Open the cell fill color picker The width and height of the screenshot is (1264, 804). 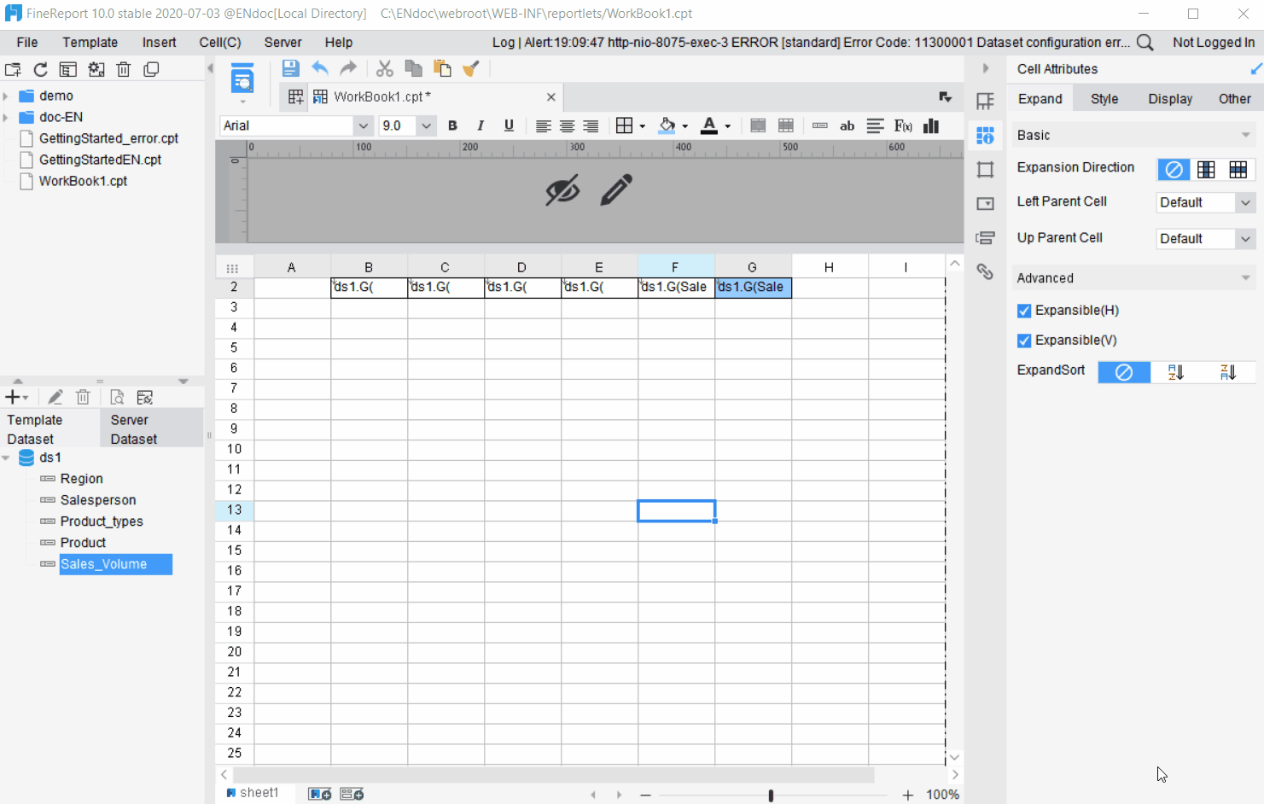pyautogui.click(x=667, y=126)
